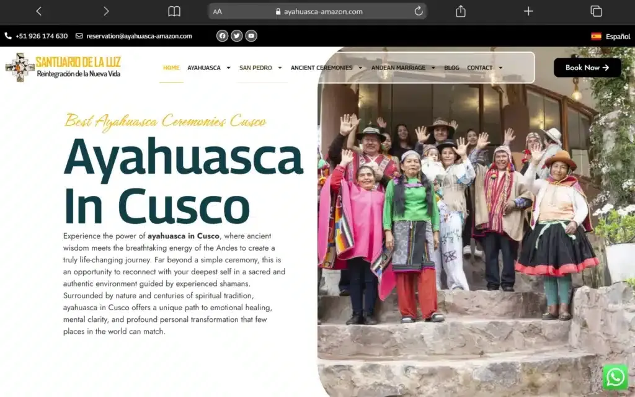Open Safari's bookmarks book icon

click(x=174, y=11)
